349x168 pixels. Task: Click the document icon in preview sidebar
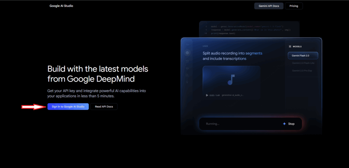pyautogui.click(x=187, y=75)
